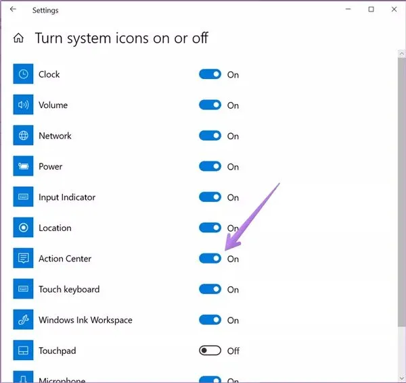Click the Location target icon
406x383 pixels.
point(24,228)
